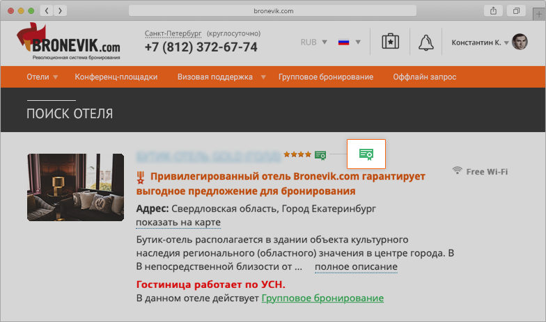This screenshot has width=546, height=322.
Task: Go back with browser back arrow
Action: [47, 11]
